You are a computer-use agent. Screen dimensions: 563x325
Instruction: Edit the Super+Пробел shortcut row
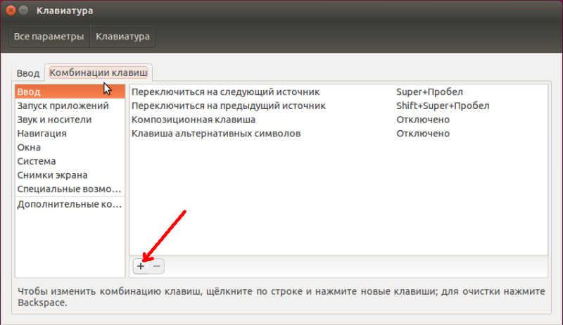point(339,92)
